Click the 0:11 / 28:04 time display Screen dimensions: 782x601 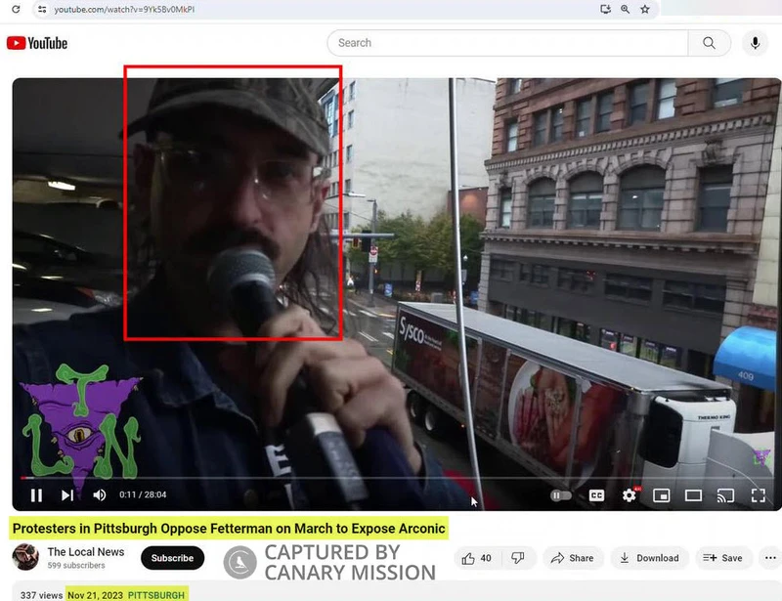143,494
